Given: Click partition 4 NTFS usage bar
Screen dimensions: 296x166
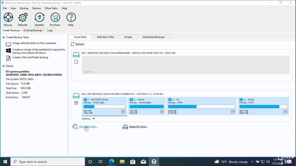Looking at the screenshot, I should (x=263, y=107).
